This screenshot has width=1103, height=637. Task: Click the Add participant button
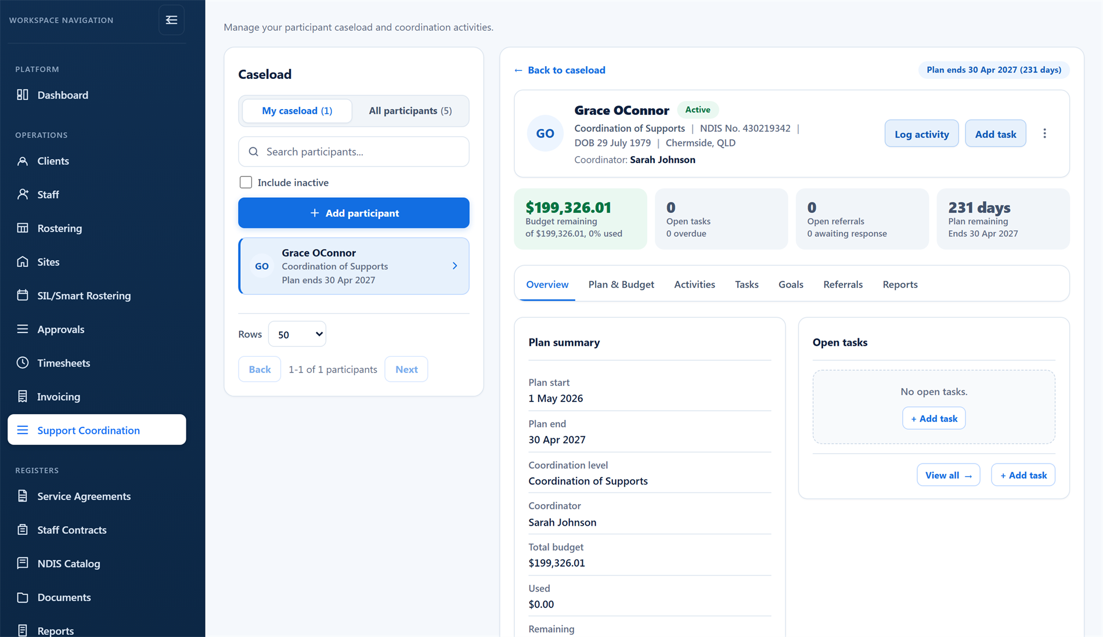[354, 213]
